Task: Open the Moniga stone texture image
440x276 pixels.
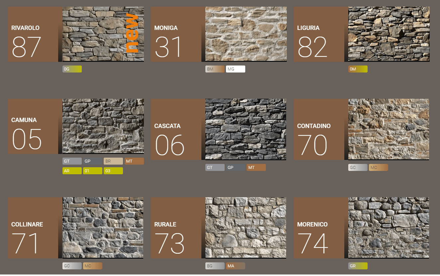Action: point(246,34)
